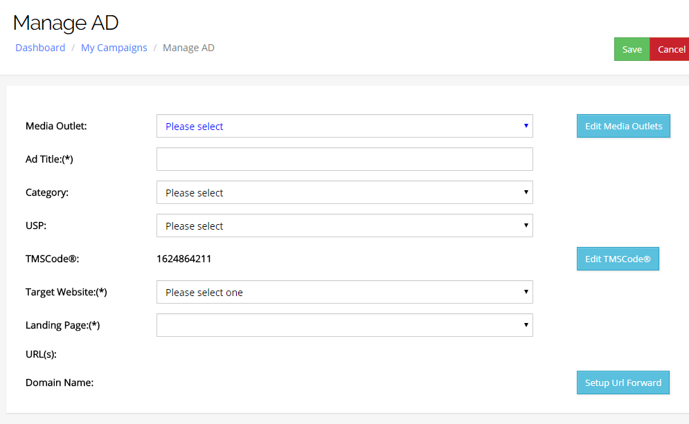Click the Landing Page field label
689x424 pixels.
tap(62, 325)
